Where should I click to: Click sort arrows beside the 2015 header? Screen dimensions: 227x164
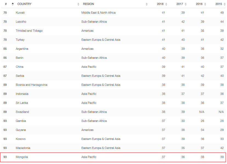(224, 4)
